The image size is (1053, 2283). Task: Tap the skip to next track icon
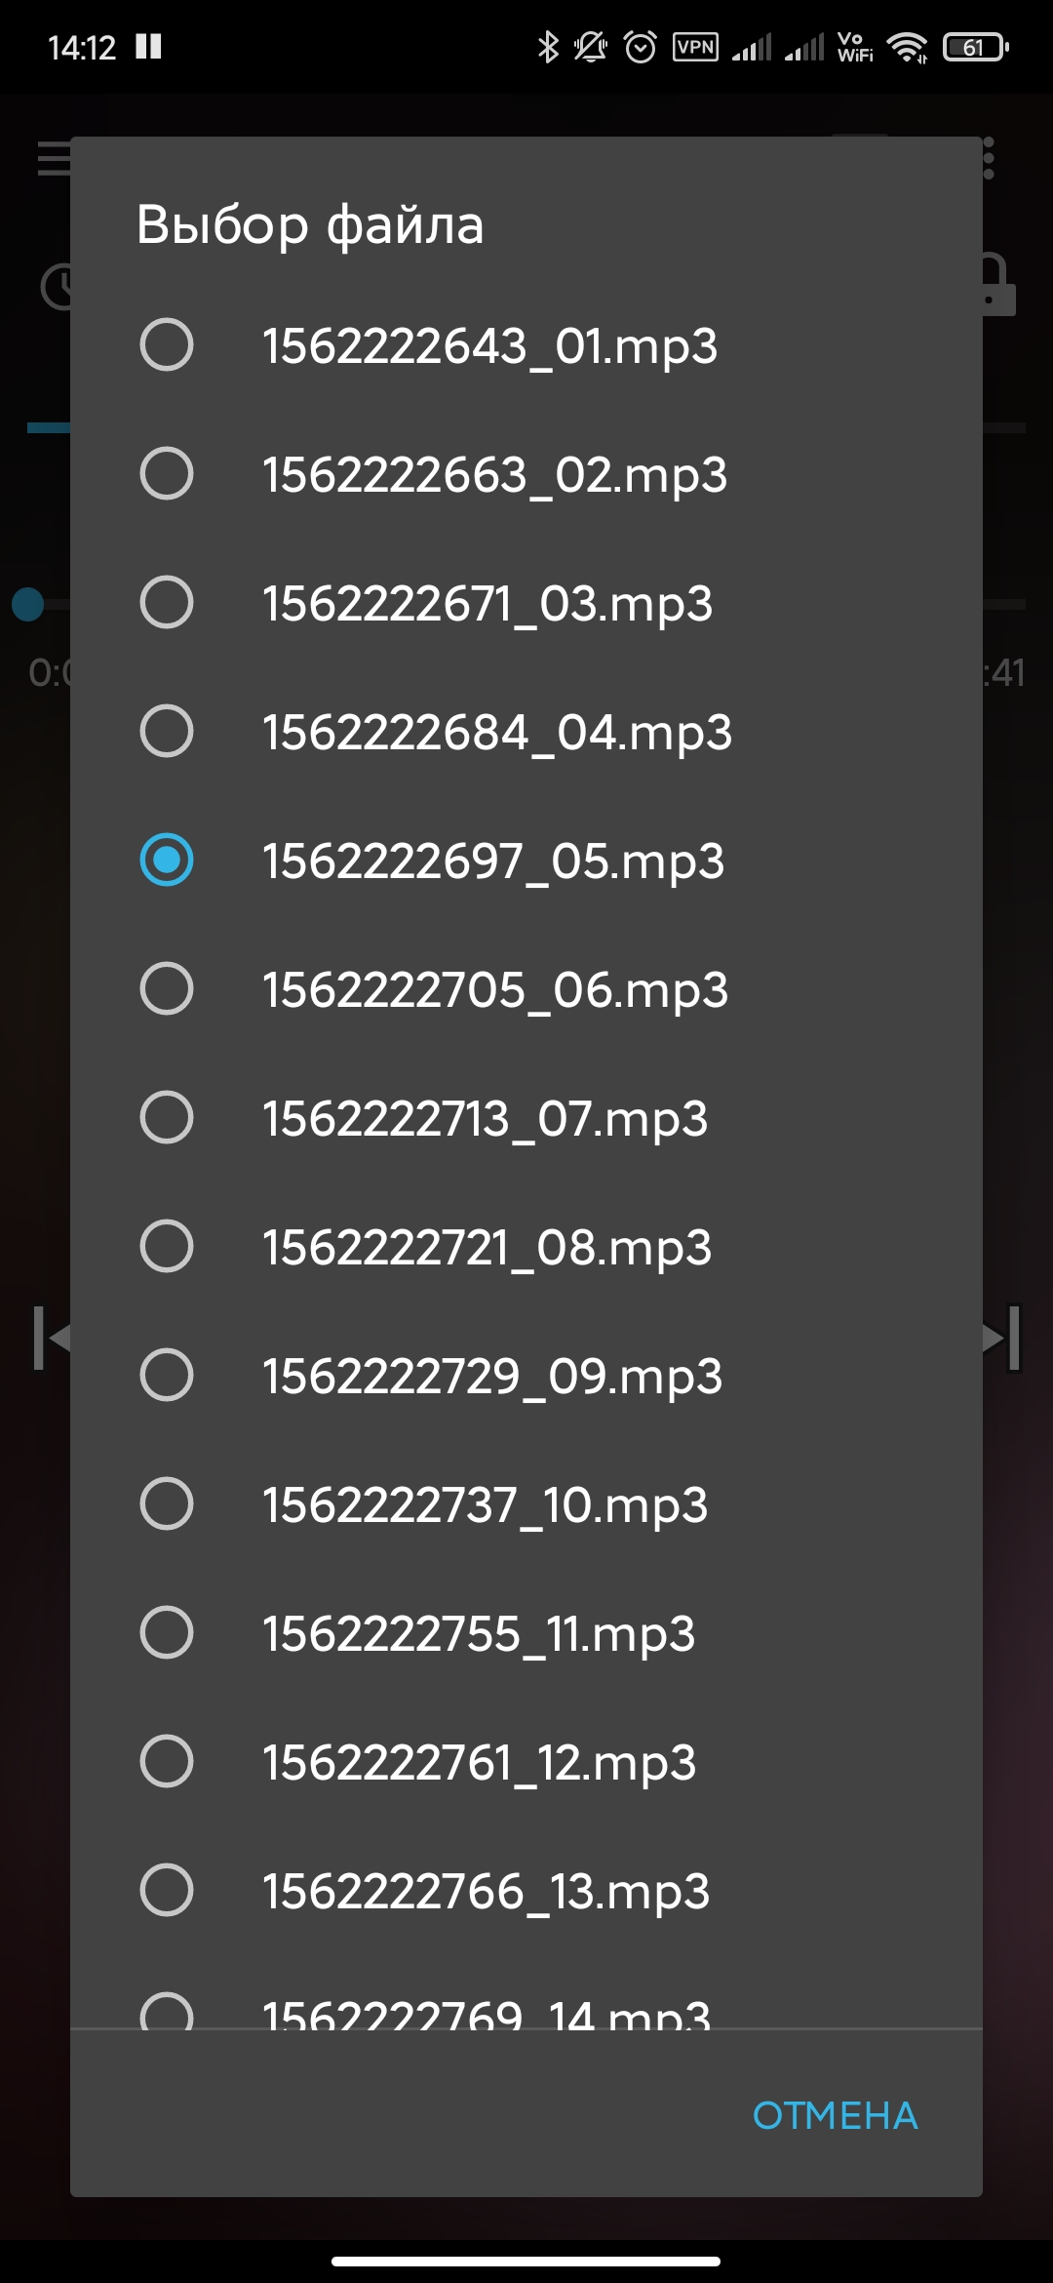[1003, 1338]
